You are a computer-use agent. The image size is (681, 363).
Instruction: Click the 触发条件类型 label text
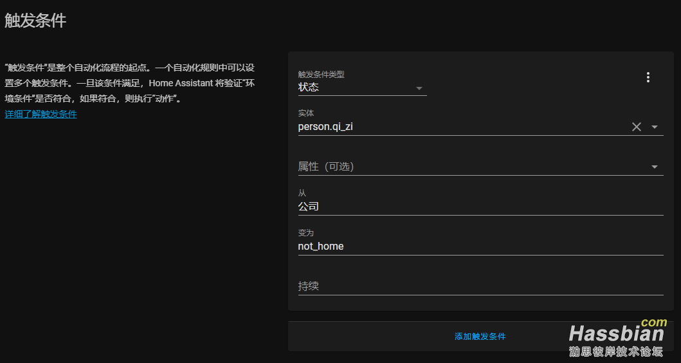(x=321, y=75)
